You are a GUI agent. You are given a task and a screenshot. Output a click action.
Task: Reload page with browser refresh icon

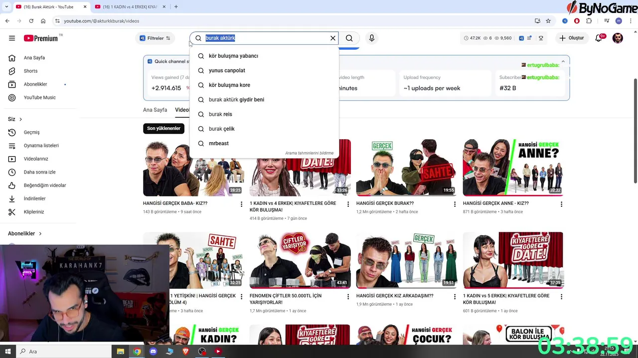click(x=31, y=21)
